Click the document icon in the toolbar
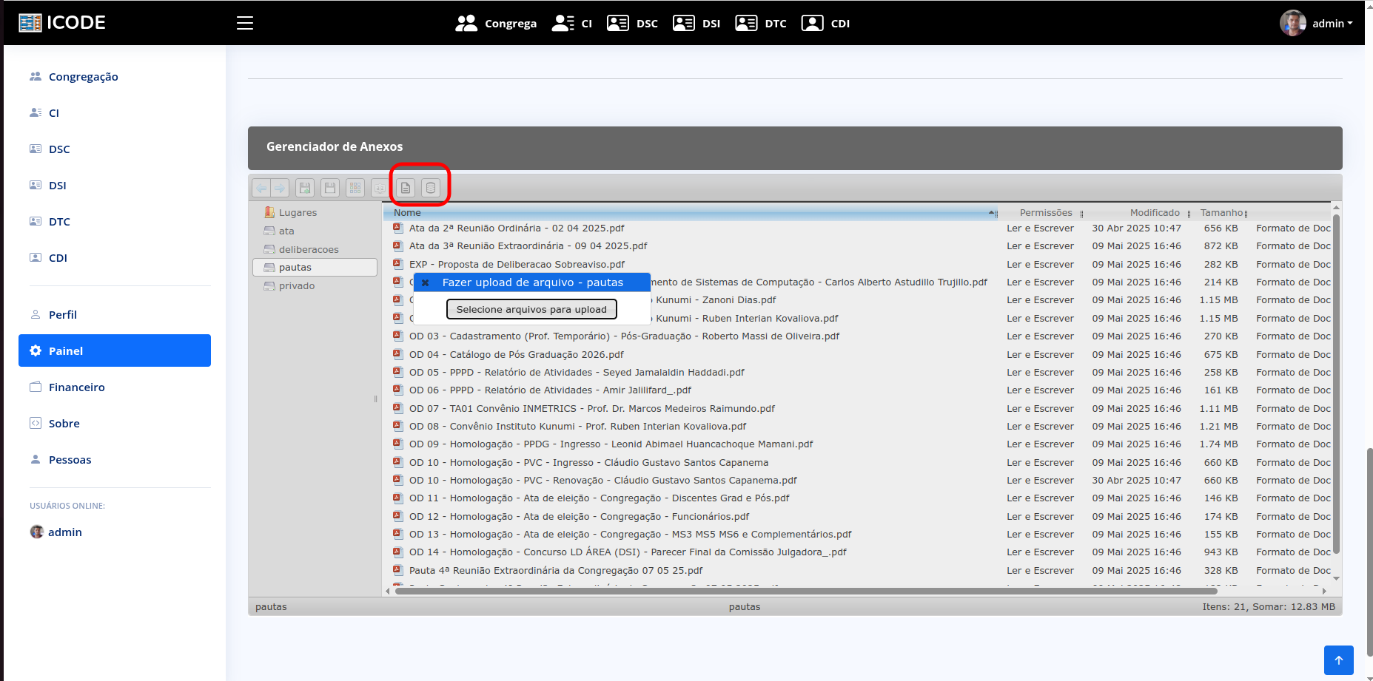1373x681 pixels. pyautogui.click(x=406, y=189)
